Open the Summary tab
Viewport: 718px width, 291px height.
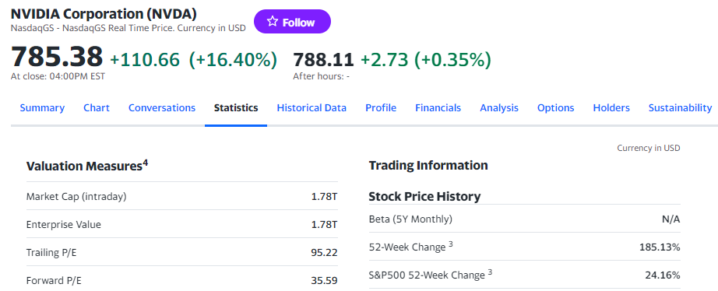click(42, 108)
